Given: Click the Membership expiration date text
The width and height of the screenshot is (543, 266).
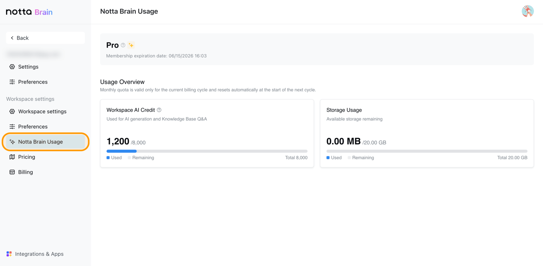Looking at the screenshot, I should (156, 56).
